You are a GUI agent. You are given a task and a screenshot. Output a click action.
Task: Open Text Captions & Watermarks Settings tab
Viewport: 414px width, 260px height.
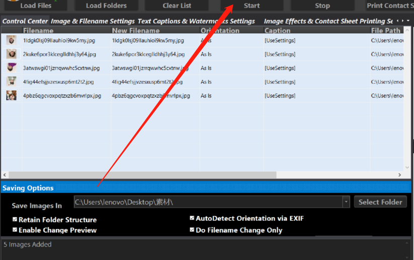click(196, 21)
